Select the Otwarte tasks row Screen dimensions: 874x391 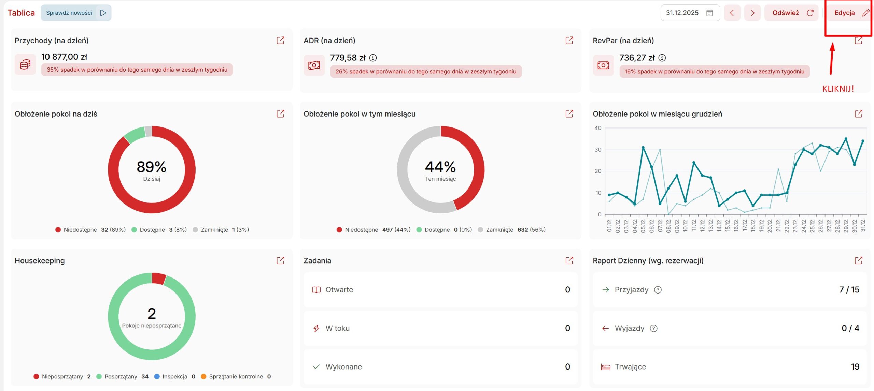coord(440,290)
